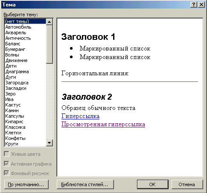Image resolution: width=207 pixels, height=193 pixels.
Task: Close the Тема dialog window
Action: [201, 5]
